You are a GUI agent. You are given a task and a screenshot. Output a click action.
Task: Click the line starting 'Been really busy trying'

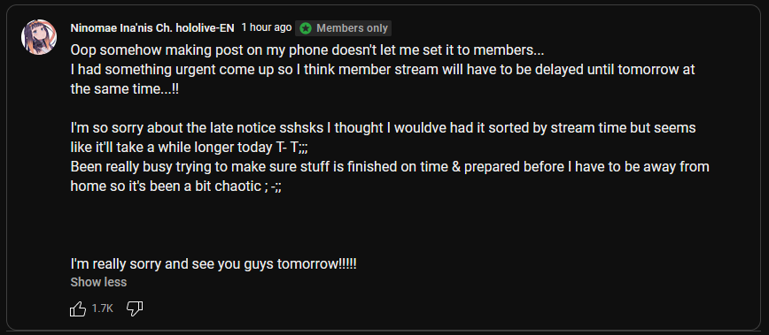point(390,167)
